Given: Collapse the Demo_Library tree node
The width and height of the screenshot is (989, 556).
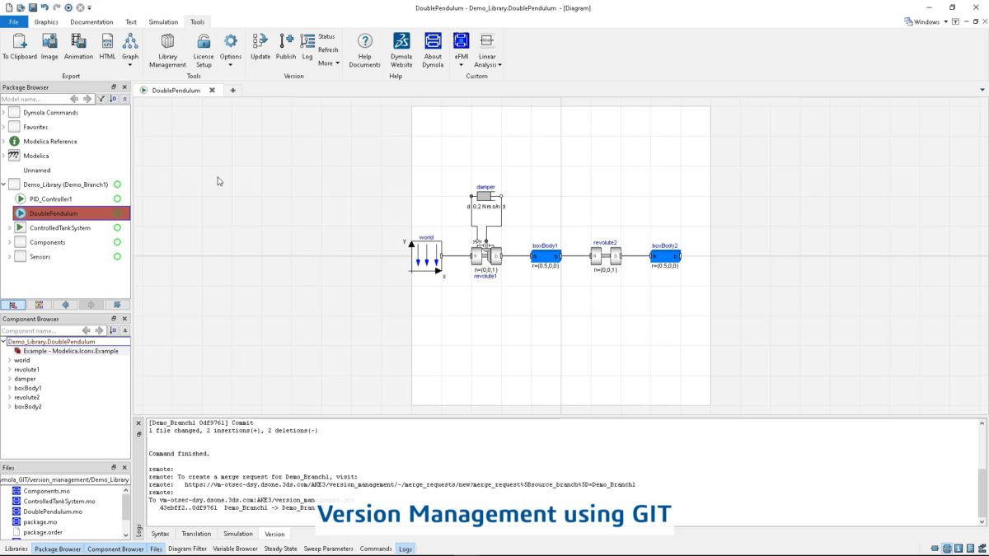Looking at the screenshot, I should click(4, 185).
